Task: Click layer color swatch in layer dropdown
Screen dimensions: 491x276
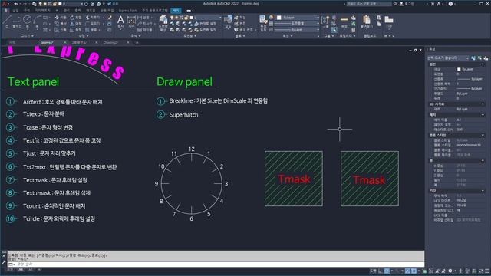Action: click(x=192, y=18)
